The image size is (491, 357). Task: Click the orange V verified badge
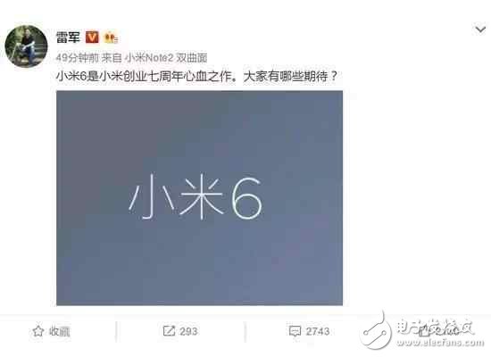tap(92, 37)
